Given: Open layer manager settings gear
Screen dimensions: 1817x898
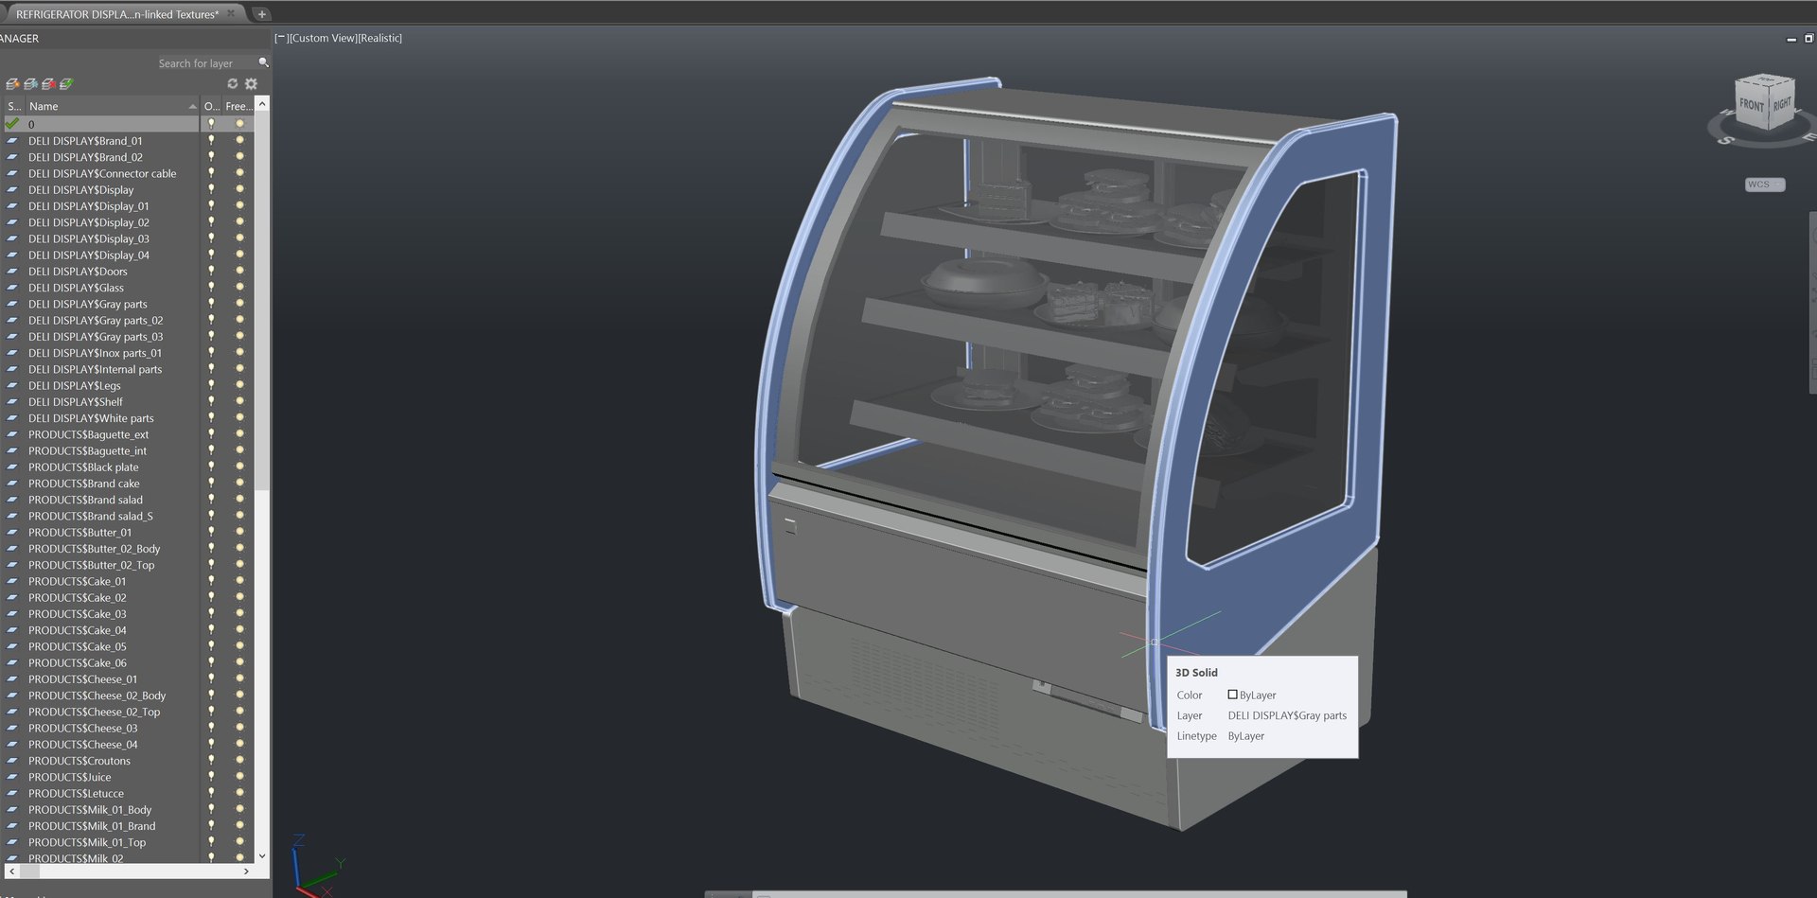Looking at the screenshot, I should click(x=252, y=83).
